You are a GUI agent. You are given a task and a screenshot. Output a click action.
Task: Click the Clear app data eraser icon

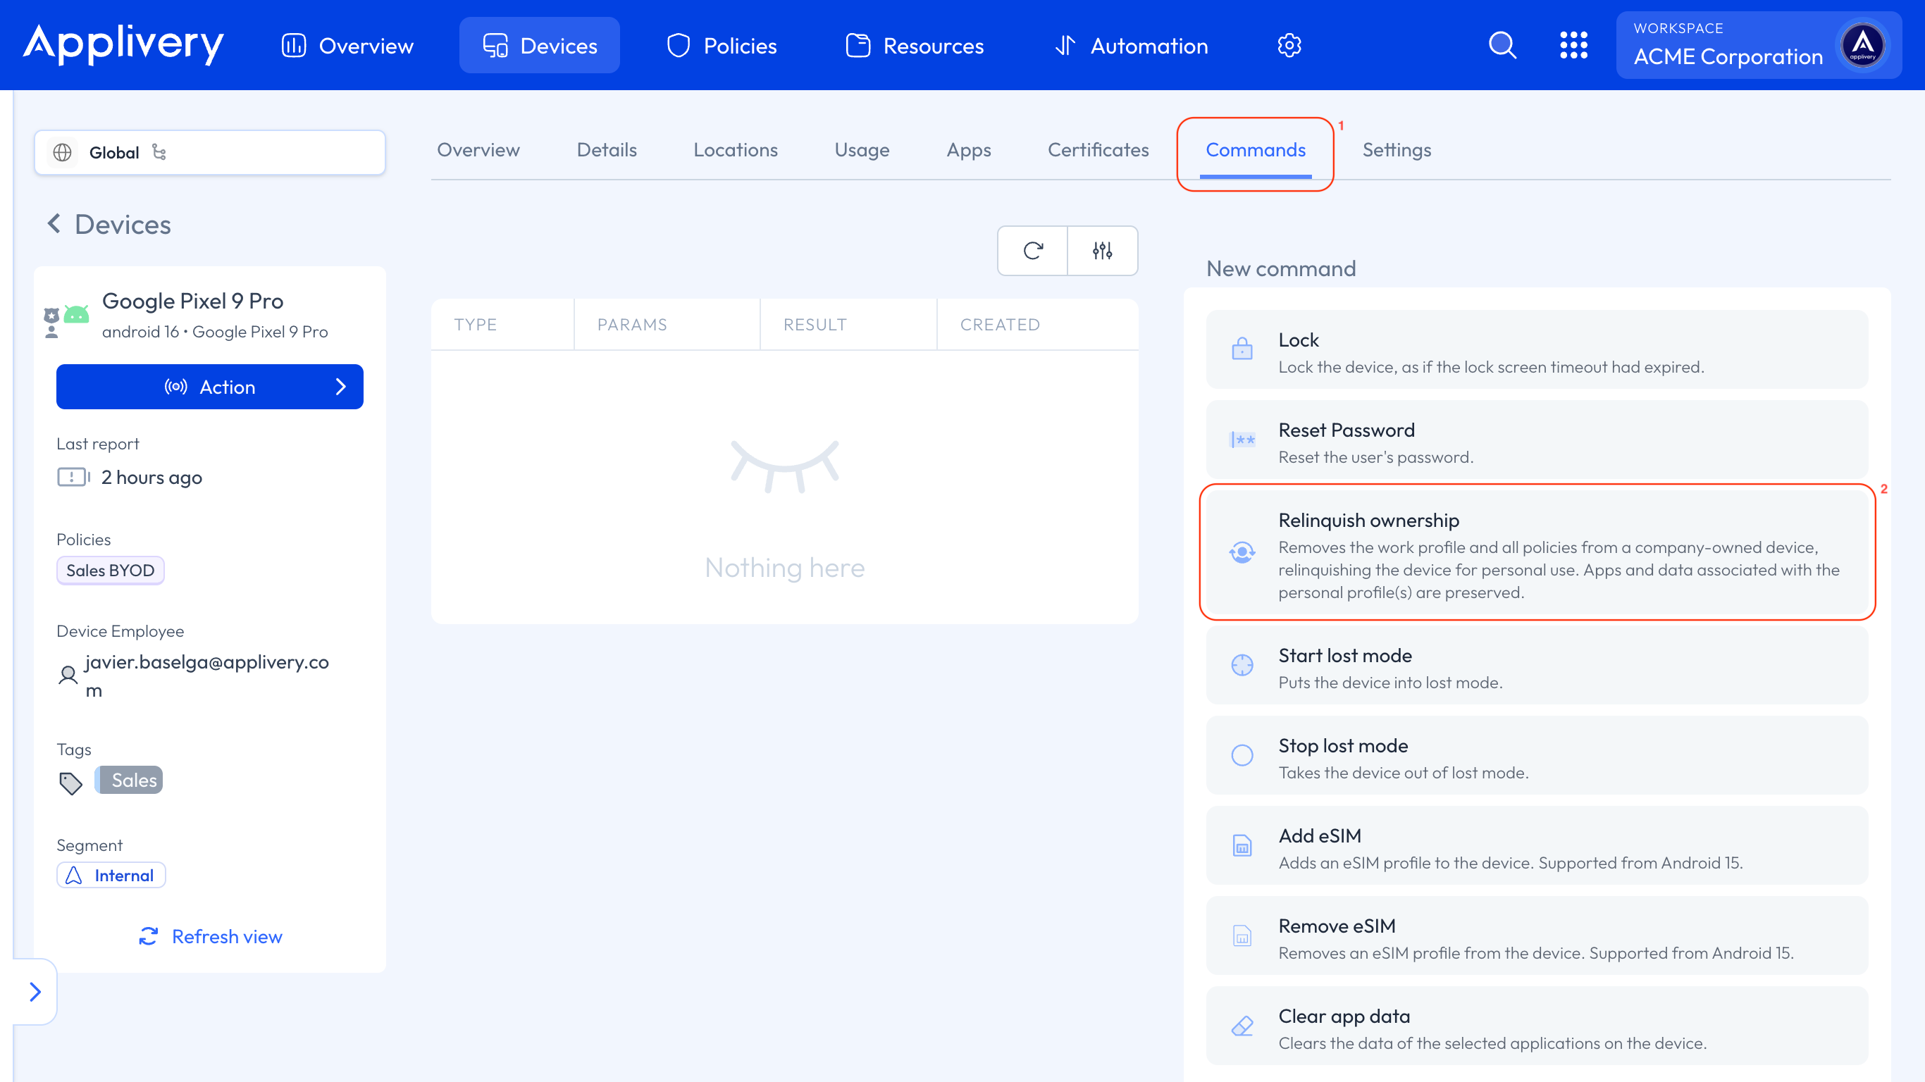(x=1242, y=1026)
